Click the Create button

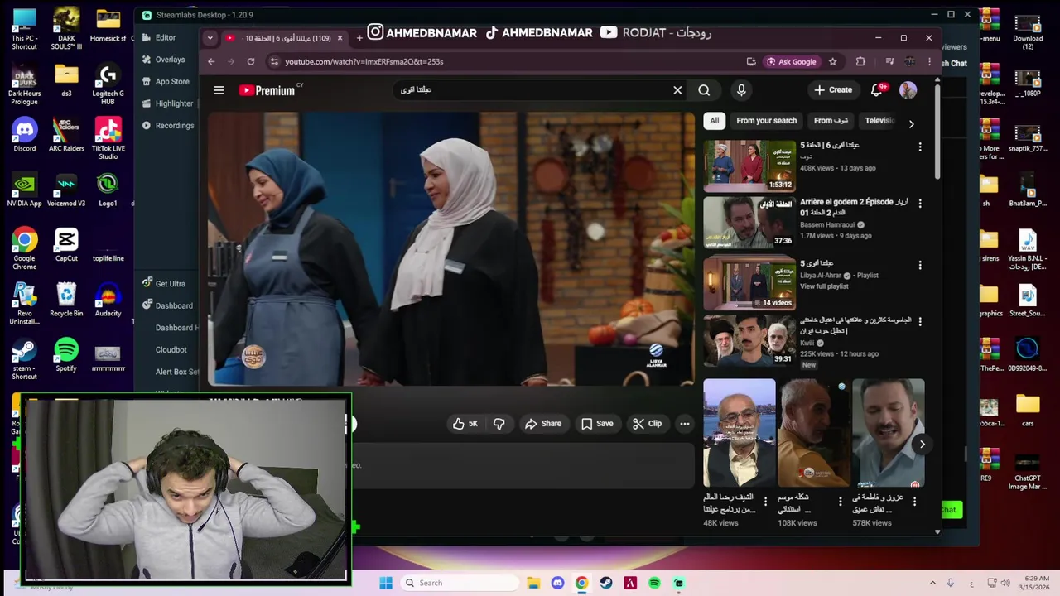pos(833,90)
